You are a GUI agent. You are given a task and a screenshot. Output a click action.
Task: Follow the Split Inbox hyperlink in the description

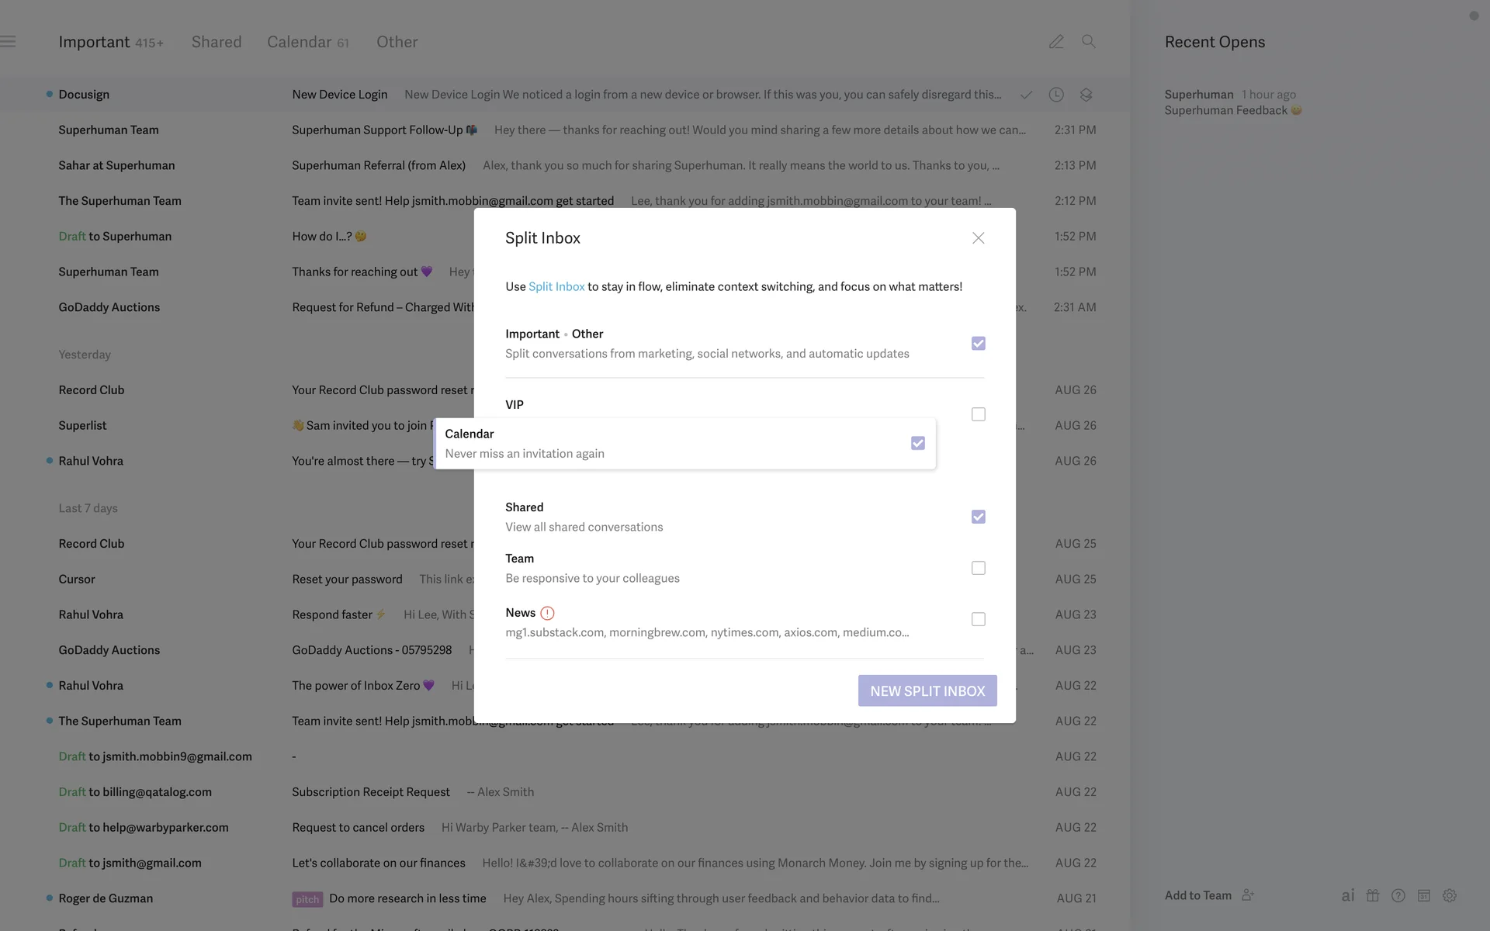tap(556, 286)
